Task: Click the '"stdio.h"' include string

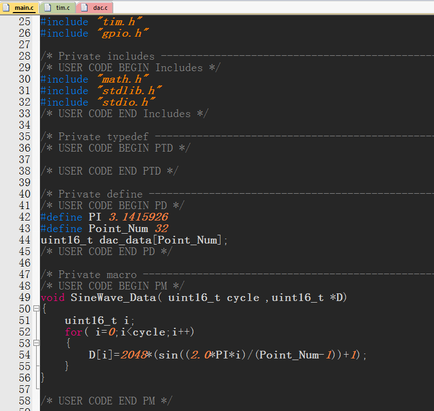Action: pyautogui.click(x=126, y=102)
